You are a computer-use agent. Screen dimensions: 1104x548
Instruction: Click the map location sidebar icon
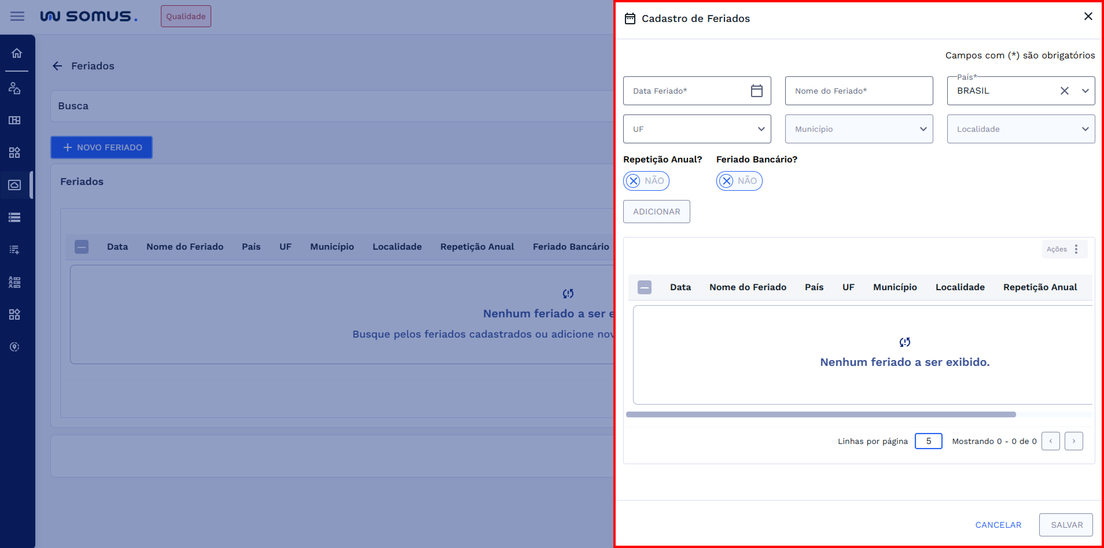tap(14, 347)
